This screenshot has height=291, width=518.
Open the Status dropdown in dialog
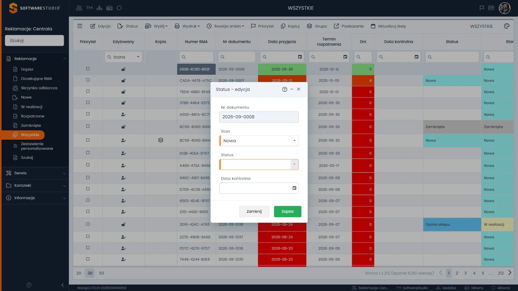click(x=294, y=164)
